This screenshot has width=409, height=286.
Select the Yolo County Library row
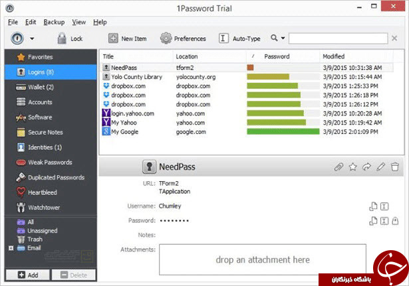(x=247, y=77)
